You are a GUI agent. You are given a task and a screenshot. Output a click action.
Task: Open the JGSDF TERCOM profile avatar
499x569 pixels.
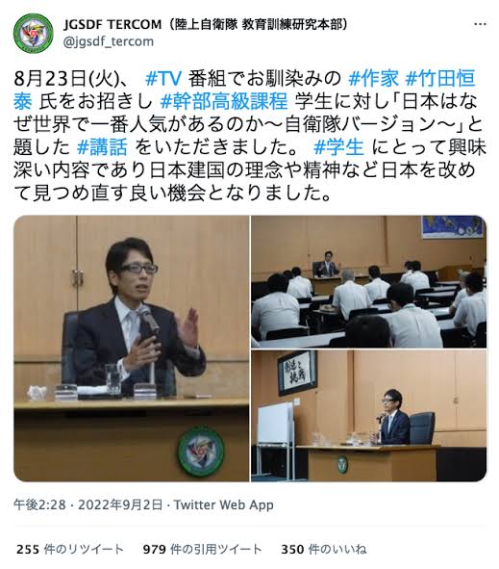pos(34,34)
